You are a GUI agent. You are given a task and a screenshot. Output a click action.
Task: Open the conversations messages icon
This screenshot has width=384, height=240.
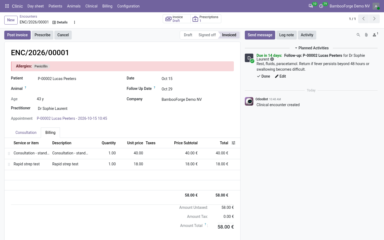point(311,6)
